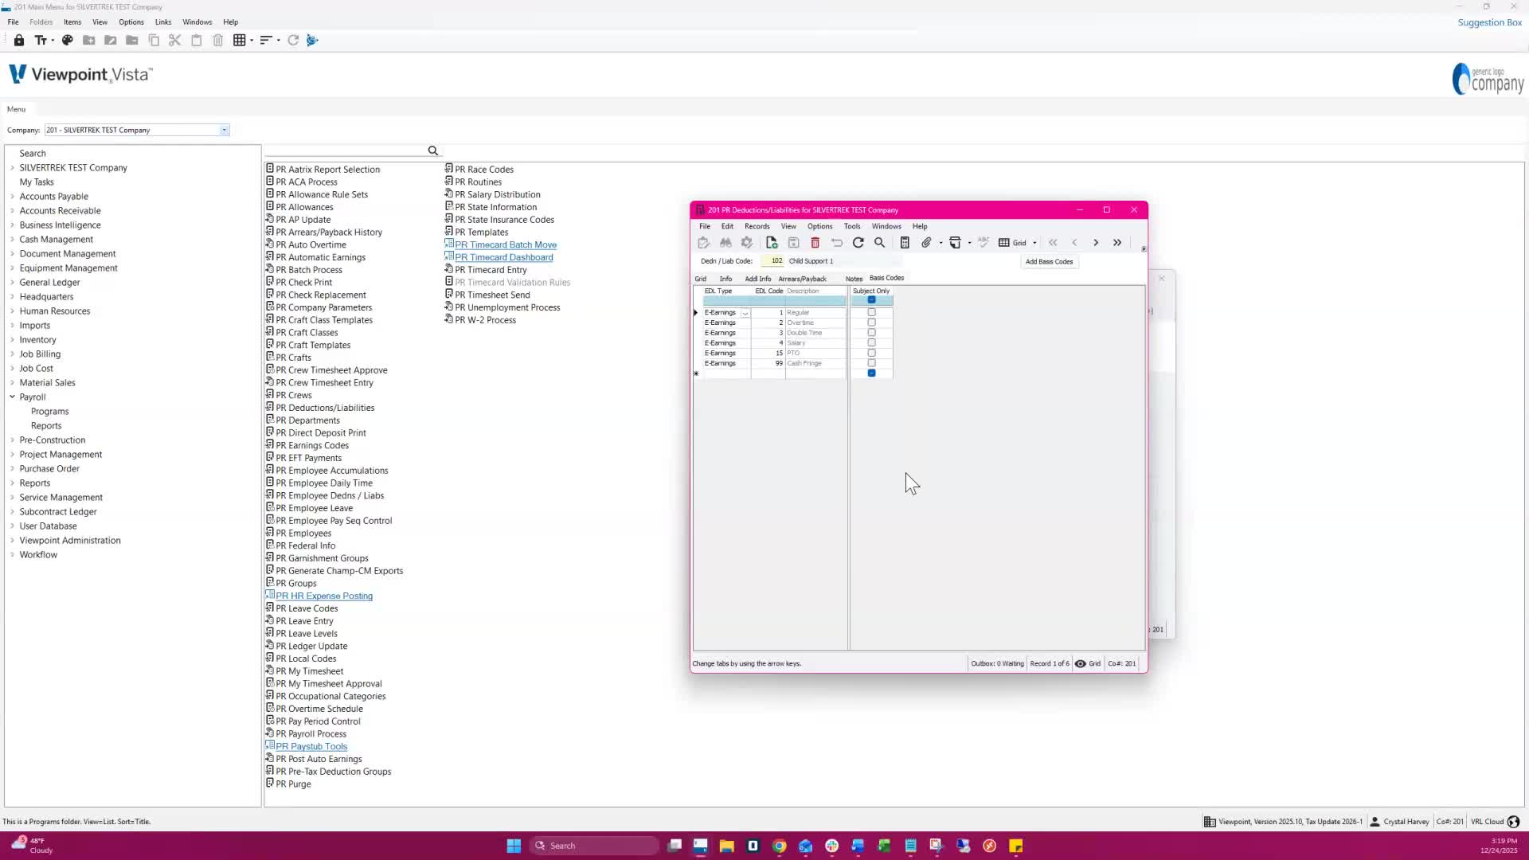The height and width of the screenshot is (860, 1529).
Task: Click the Dedn / Liab Code field
Action: tap(772, 261)
